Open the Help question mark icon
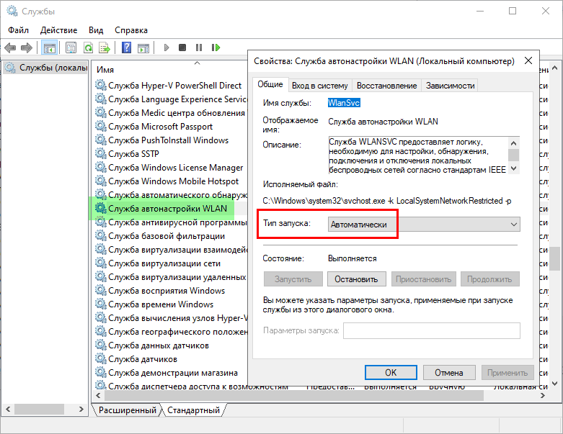563x434 pixels. pyautogui.click(x=126, y=48)
